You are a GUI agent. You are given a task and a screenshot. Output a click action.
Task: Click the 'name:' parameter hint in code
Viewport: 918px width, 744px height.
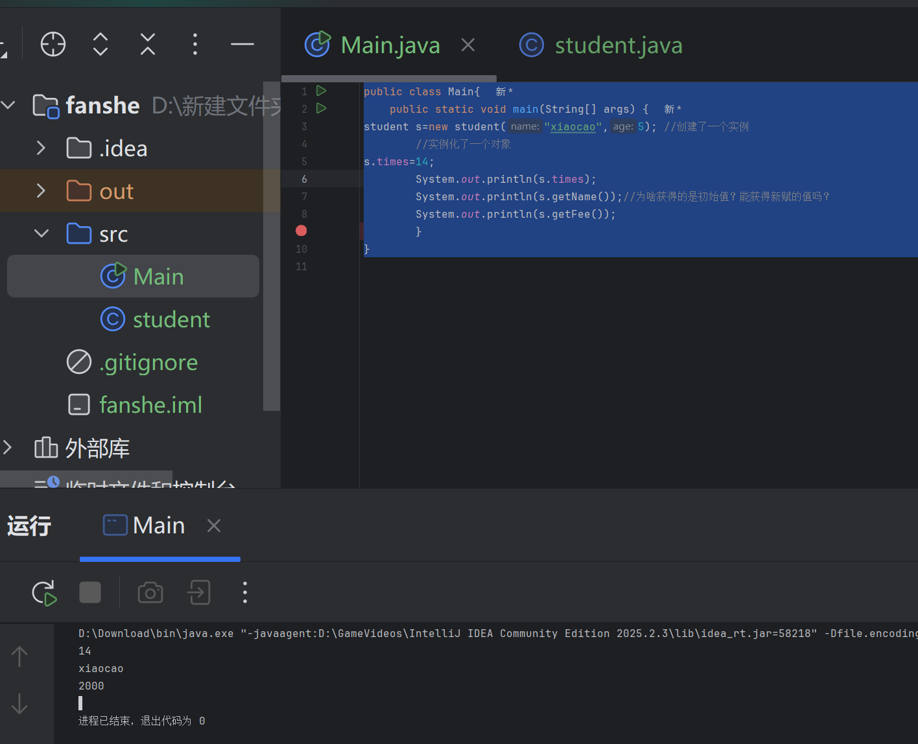[525, 126]
